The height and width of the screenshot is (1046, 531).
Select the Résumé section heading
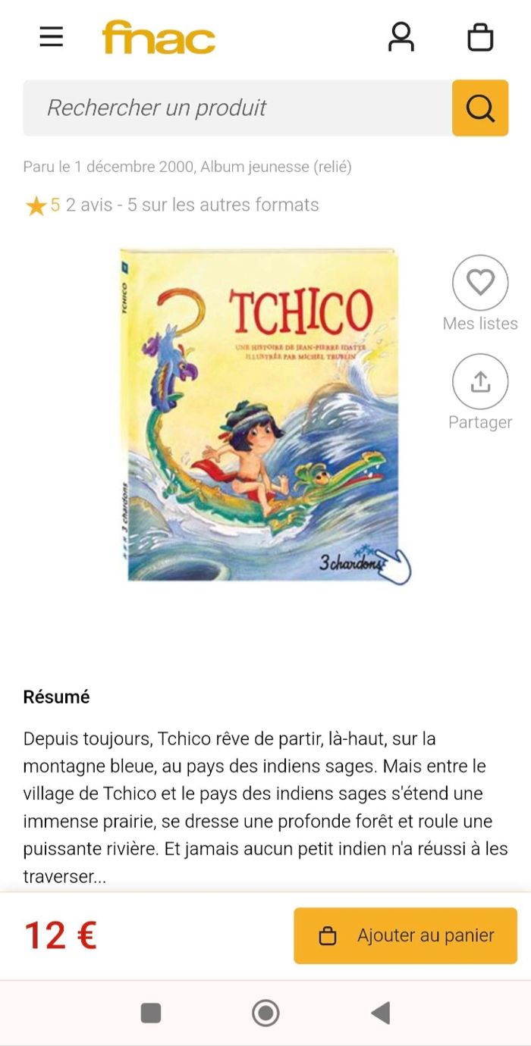pos(57,697)
